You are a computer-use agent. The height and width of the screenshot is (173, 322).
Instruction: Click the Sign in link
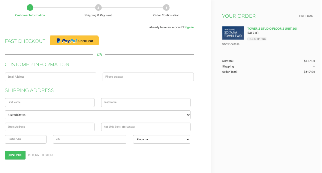click(189, 27)
